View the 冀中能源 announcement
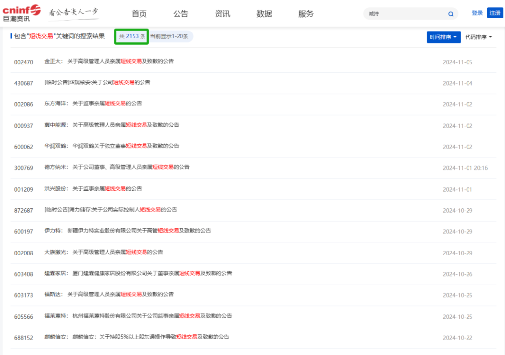This screenshot has width=505, height=355. [x=125, y=125]
